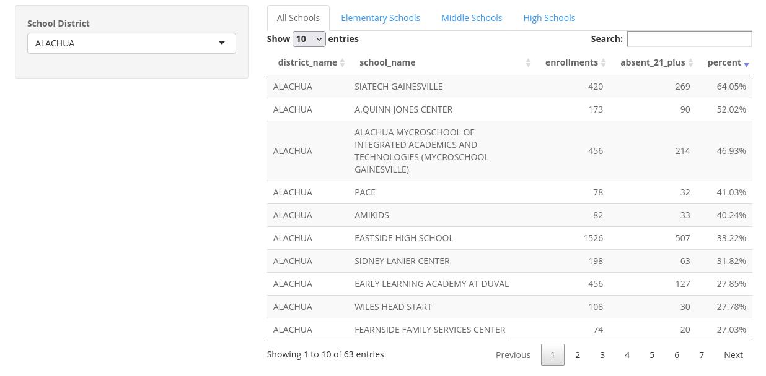
Task: Sort by school_name column arrows
Action: [528, 63]
